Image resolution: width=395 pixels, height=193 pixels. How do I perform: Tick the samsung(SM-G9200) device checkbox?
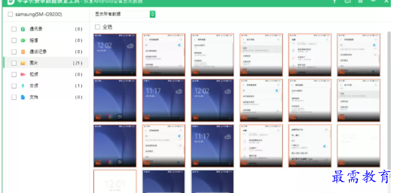[x=10, y=15]
